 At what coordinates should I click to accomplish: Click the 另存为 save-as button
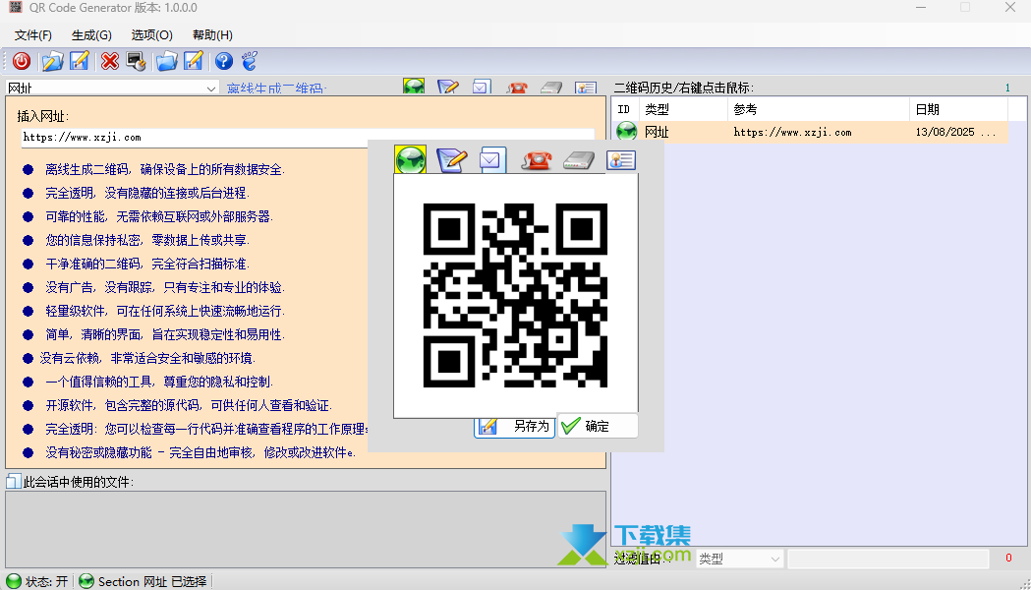coord(515,426)
